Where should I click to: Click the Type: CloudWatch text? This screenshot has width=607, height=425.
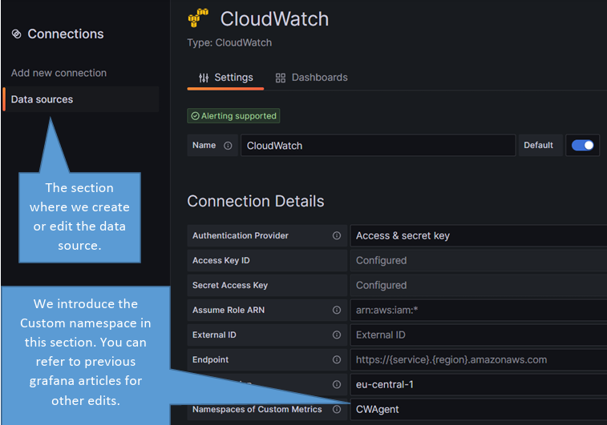pyautogui.click(x=229, y=42)
